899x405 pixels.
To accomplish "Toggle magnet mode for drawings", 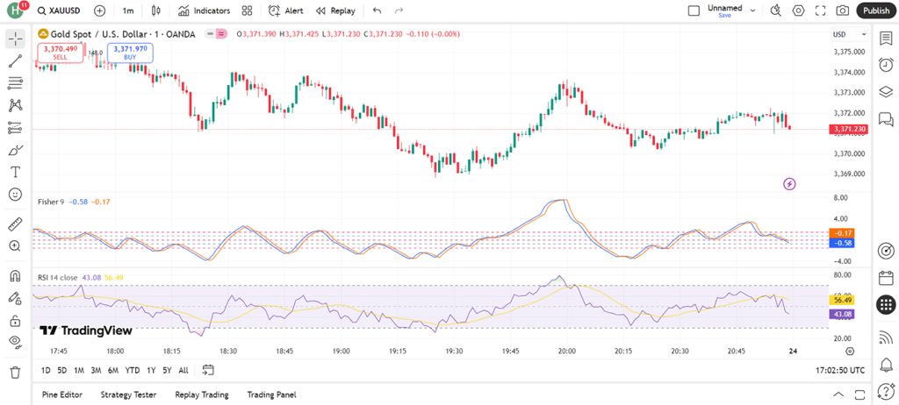I will 15,275.
